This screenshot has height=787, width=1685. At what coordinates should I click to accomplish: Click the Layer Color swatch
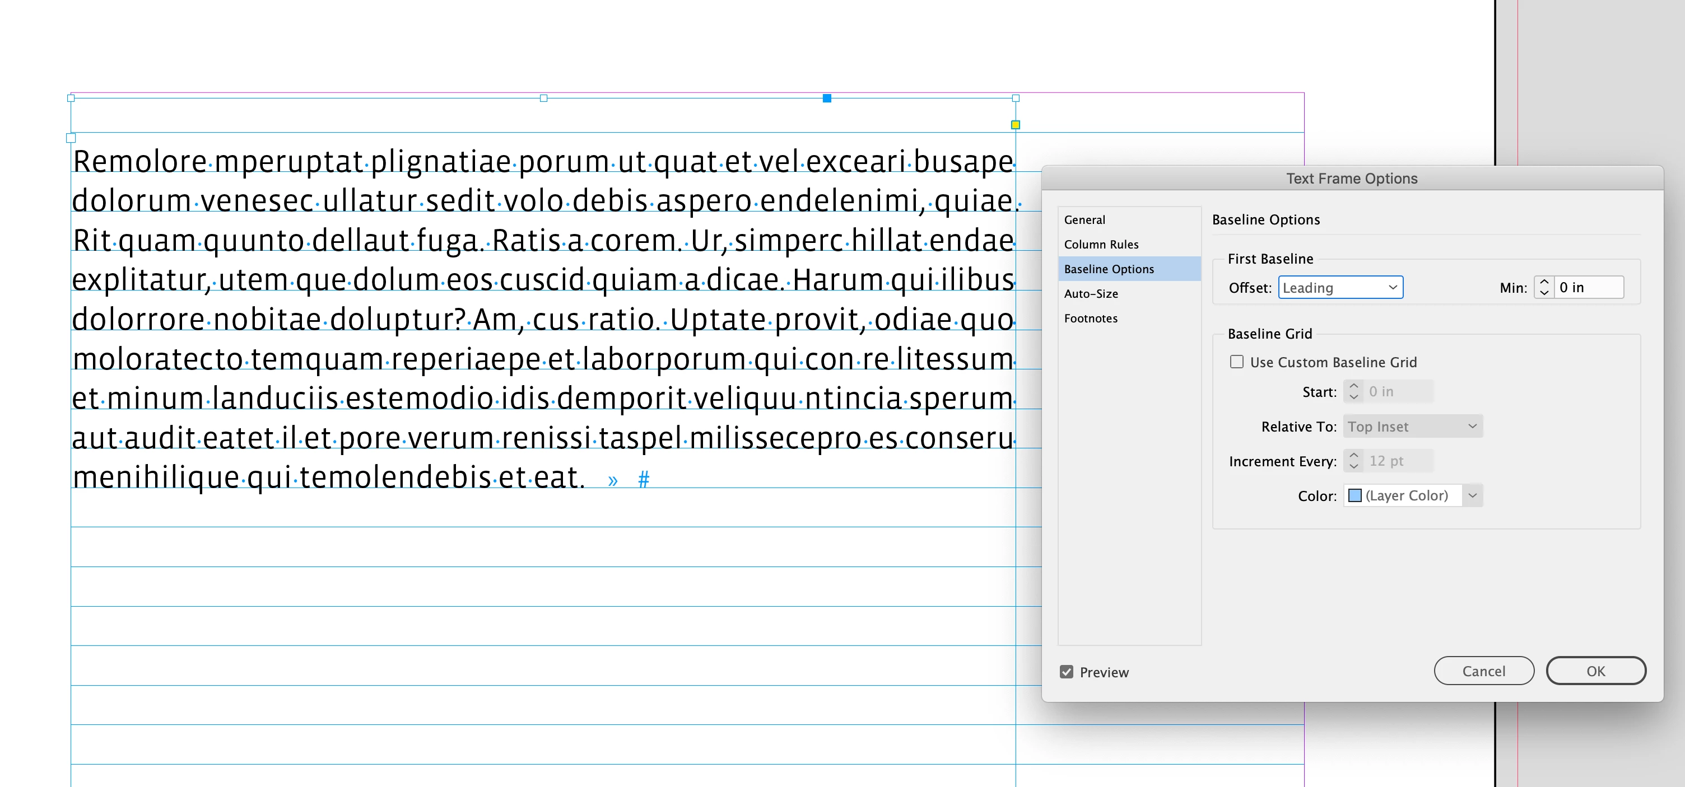coord(1354,496)
